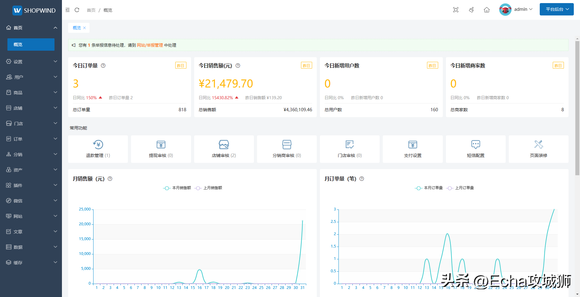Click the ShopWind logo
The width and height of the screenshot is (580, 297).
(x=34, y=10)
